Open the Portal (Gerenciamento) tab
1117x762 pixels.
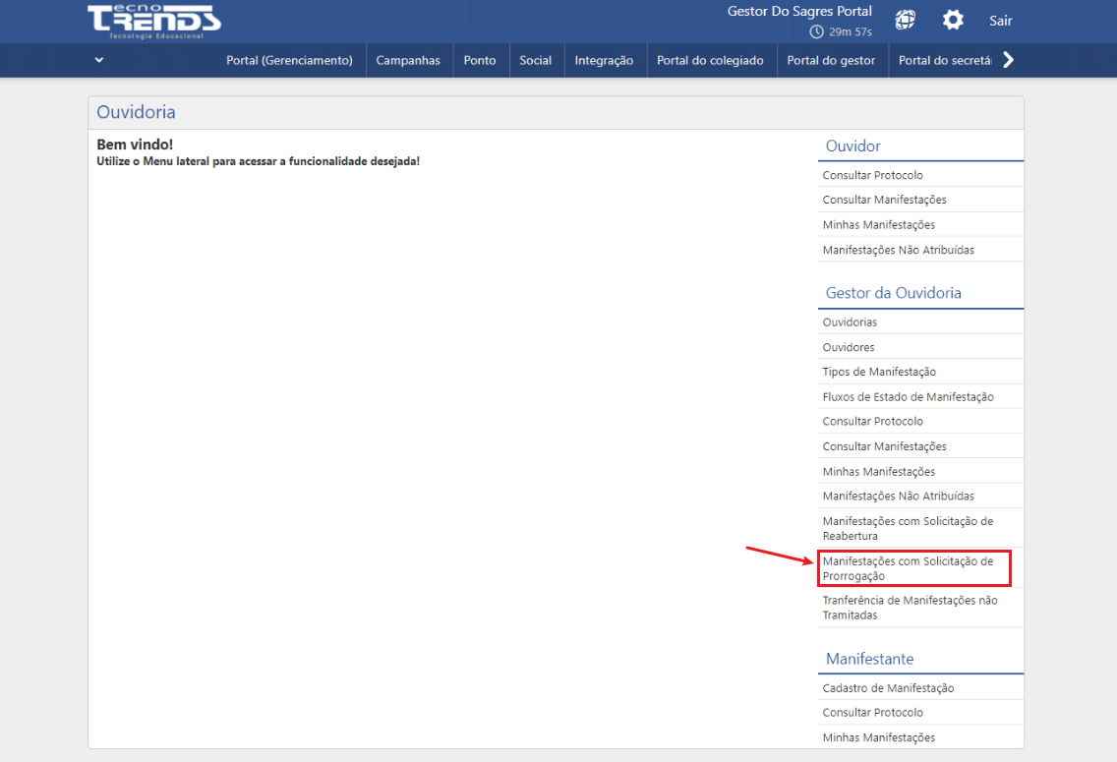(289, 60)
